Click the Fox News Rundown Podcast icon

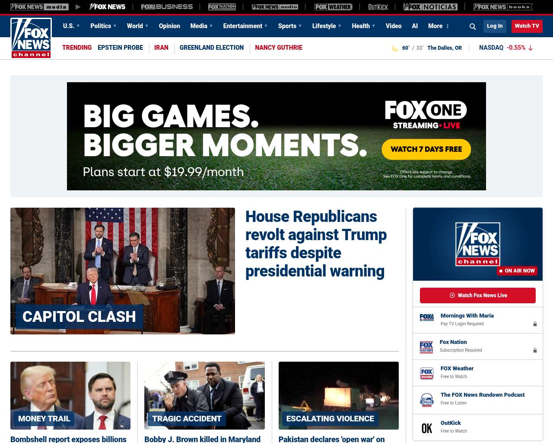point(427,400)
